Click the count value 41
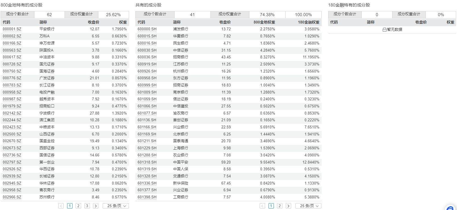The height and width of the screenshot is (210, 457). click(193, 15)
